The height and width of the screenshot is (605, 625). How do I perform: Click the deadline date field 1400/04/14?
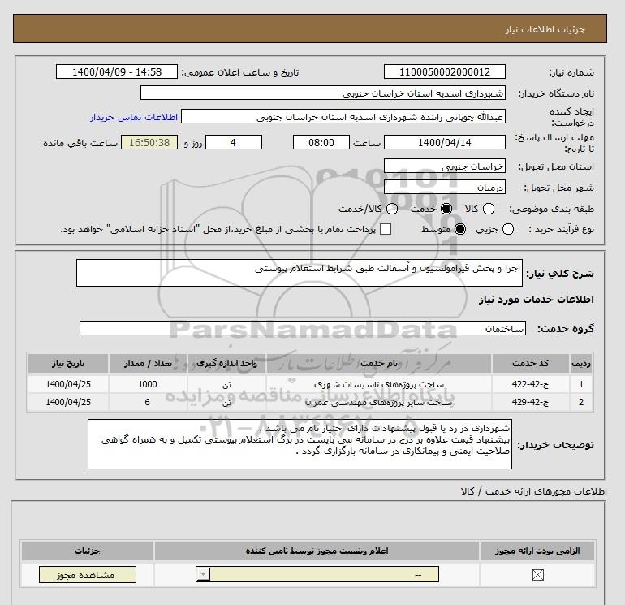445,142
